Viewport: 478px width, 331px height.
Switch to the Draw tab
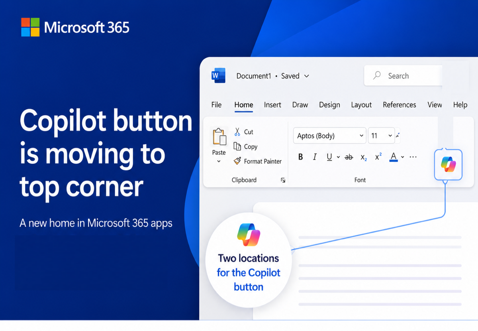300,104
